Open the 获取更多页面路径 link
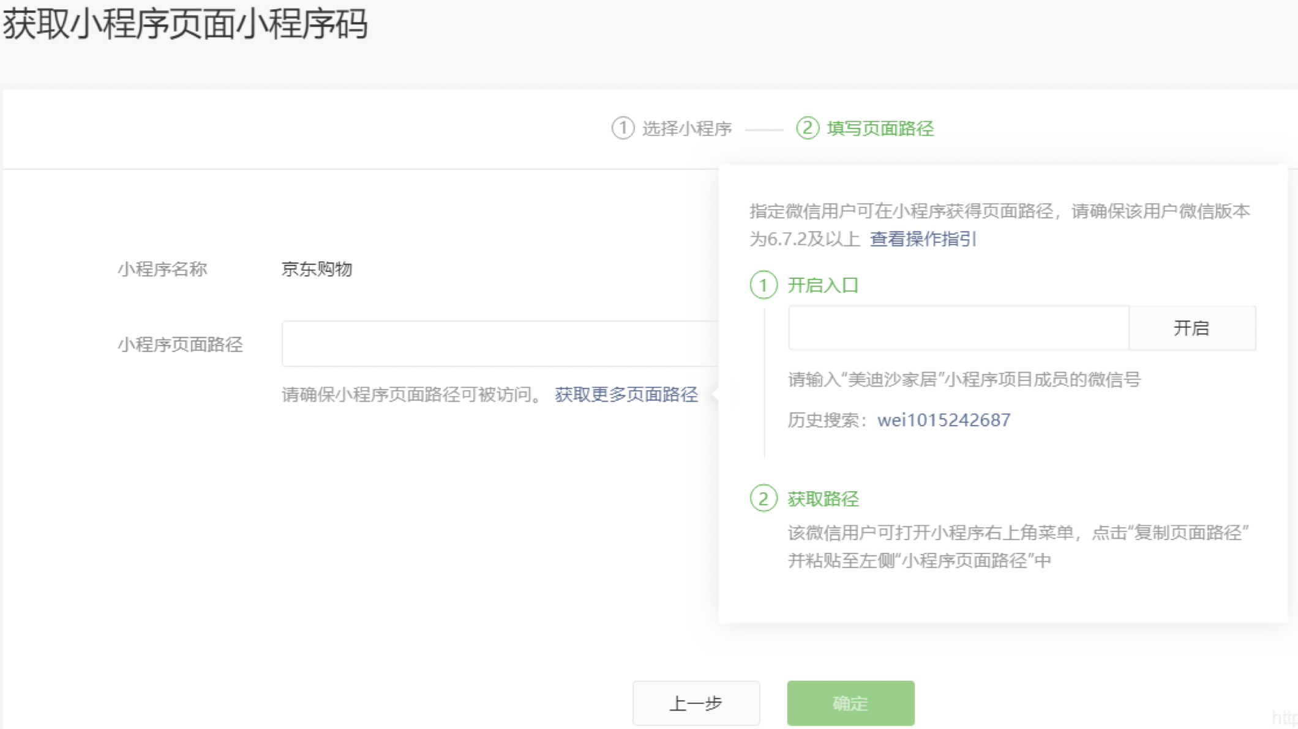This screenshot has height=729, width=1298. pyautogui.click(x=626, y=394)
